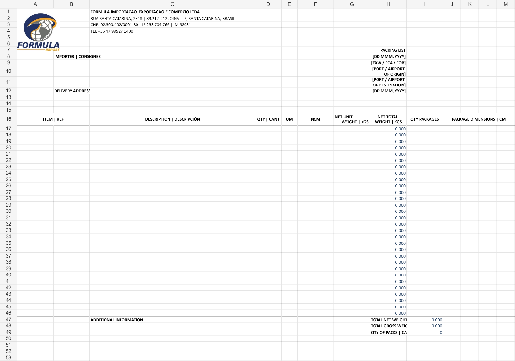Click the NCM table heading
Image resolution: width=515 pixels, height=361 pixels.
click(x=315, y=119)
